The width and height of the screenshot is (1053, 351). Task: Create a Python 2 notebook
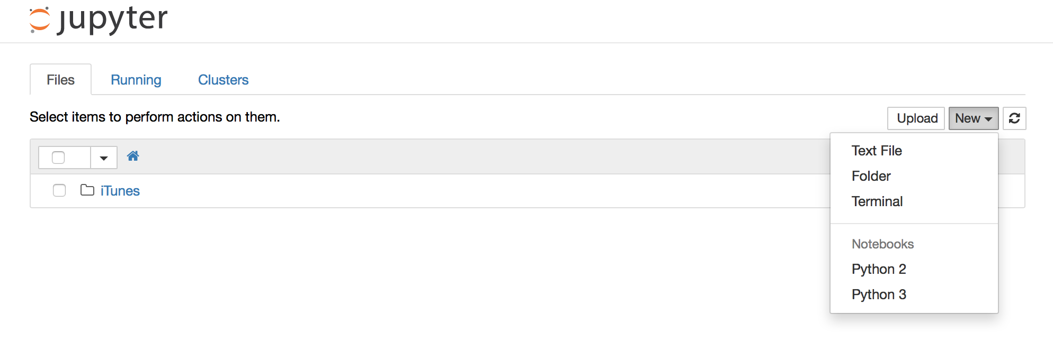879,269
